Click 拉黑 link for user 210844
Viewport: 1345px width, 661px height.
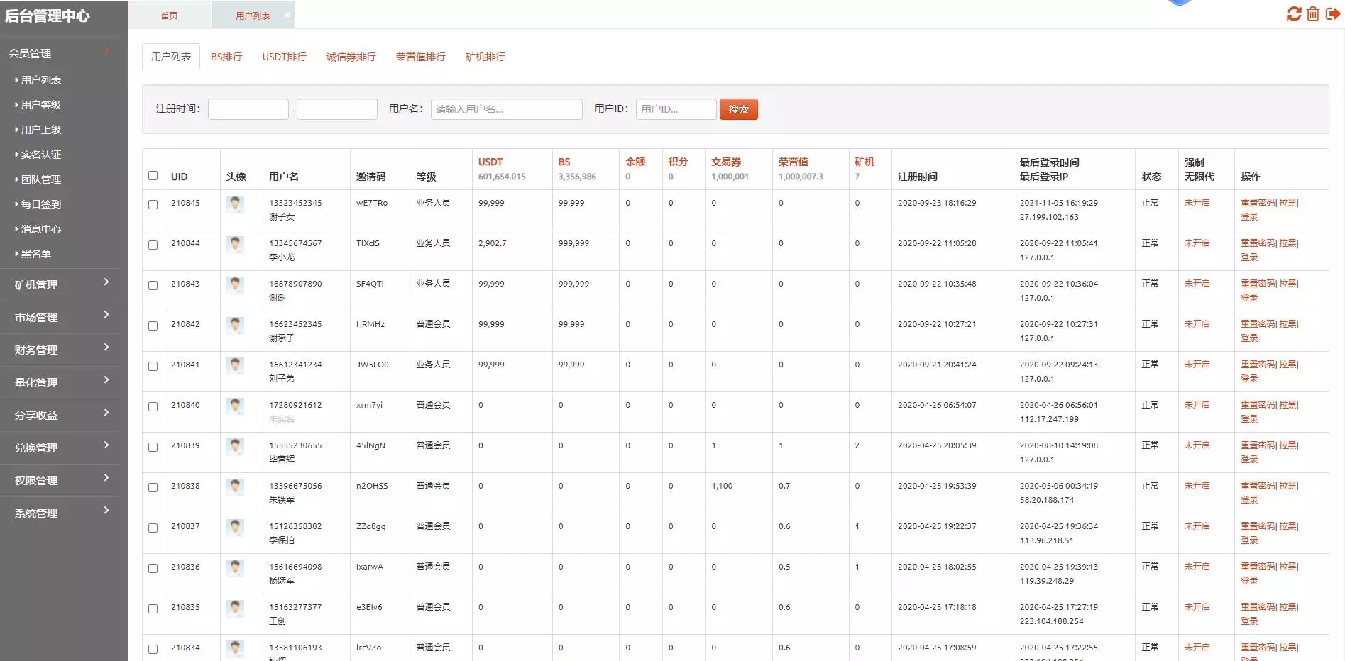[x=1288, y=243]
